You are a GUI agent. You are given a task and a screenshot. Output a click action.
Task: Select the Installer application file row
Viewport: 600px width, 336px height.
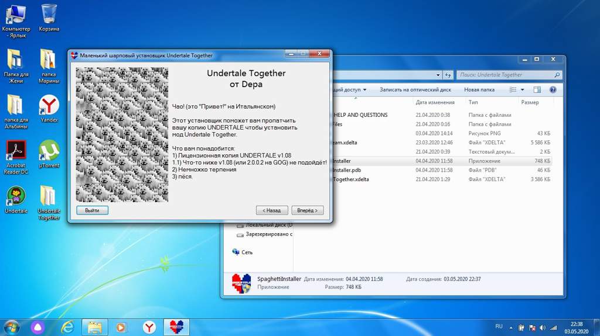442,161
